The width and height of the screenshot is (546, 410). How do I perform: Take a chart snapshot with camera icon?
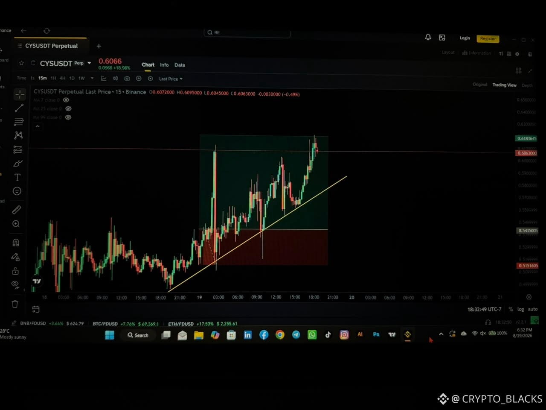coord(127,79)
